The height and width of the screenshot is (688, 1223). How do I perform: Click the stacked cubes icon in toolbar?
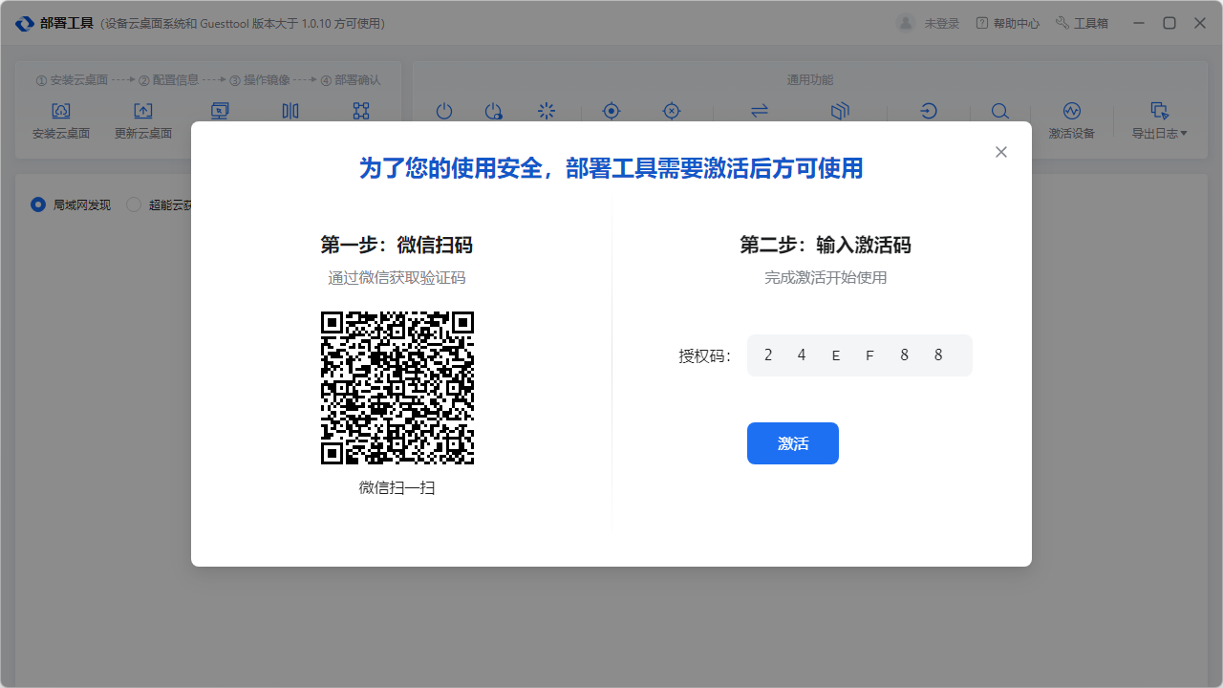point(840,111)
